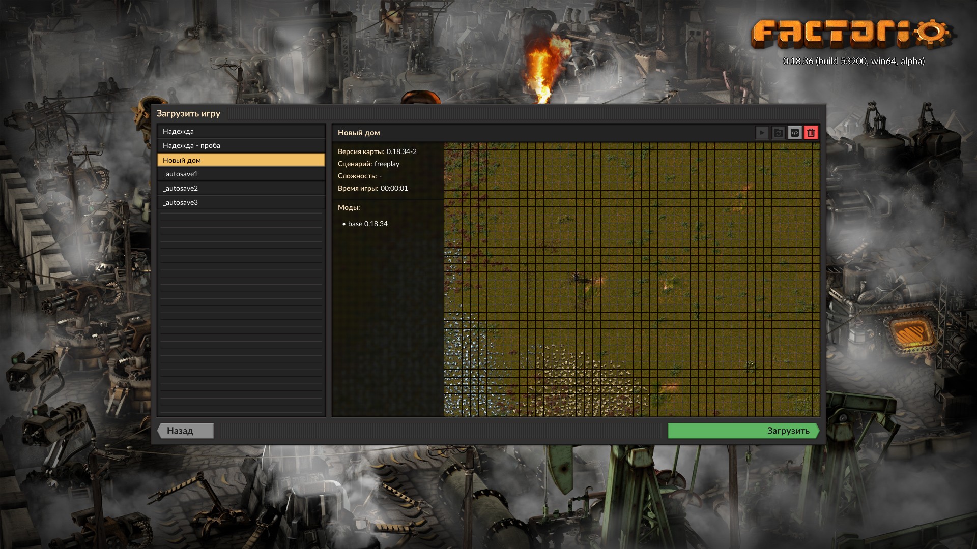This screenshot has width=977, height=549.
Task: Click the Версия карты: 0.18.34-2 text
Action: tap(377, 151)
